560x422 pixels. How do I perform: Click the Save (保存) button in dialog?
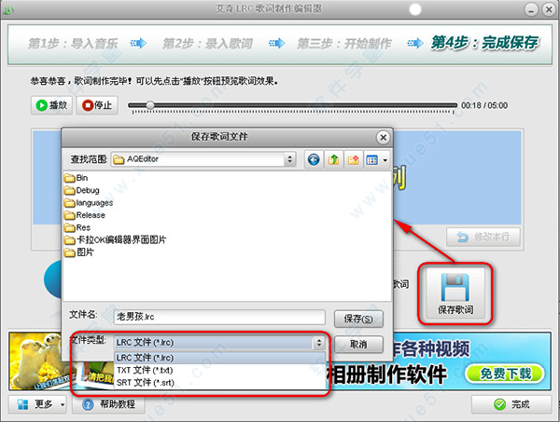[358, 319]
